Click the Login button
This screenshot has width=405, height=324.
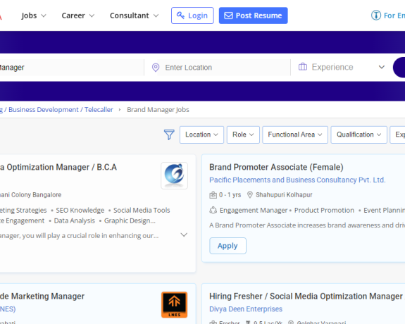click(192, 15)
